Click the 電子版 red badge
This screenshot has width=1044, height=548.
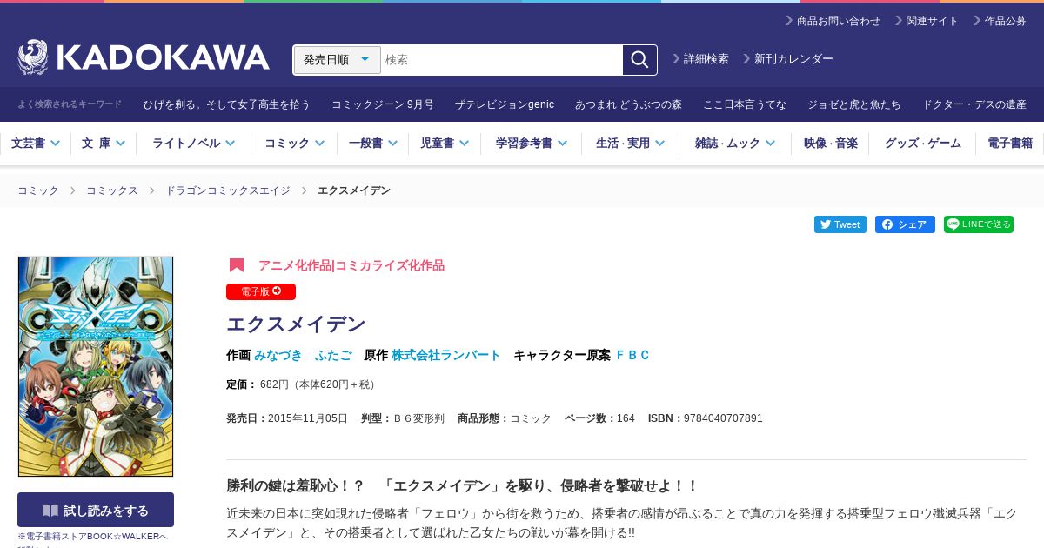(261, 291)
